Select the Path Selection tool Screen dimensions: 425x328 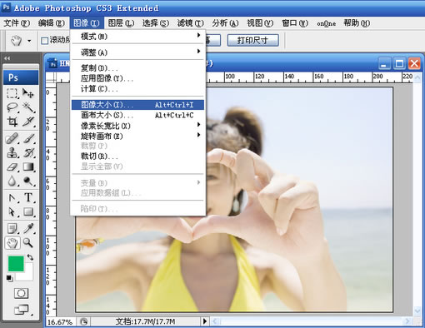[12, 211]
